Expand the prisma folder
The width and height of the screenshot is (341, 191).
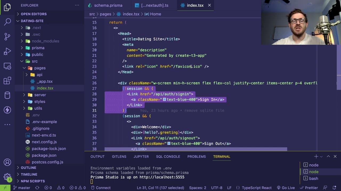[x=38, y=48]
